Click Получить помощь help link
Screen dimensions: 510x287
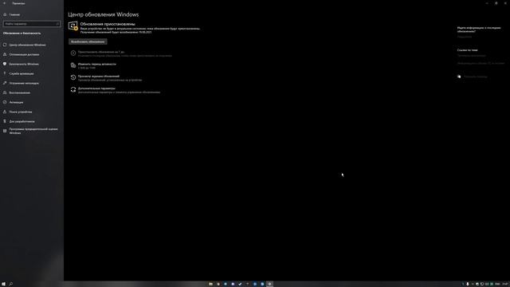pyautogui.click(x=473, y=77)
